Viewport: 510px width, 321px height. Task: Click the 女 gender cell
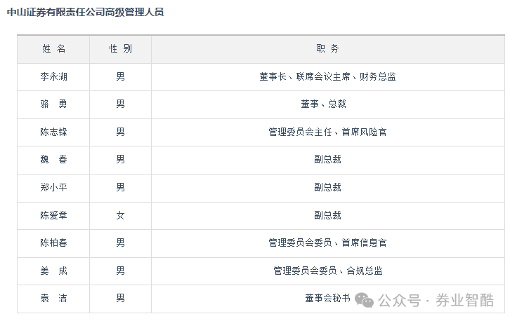click(x=120, y=215)
